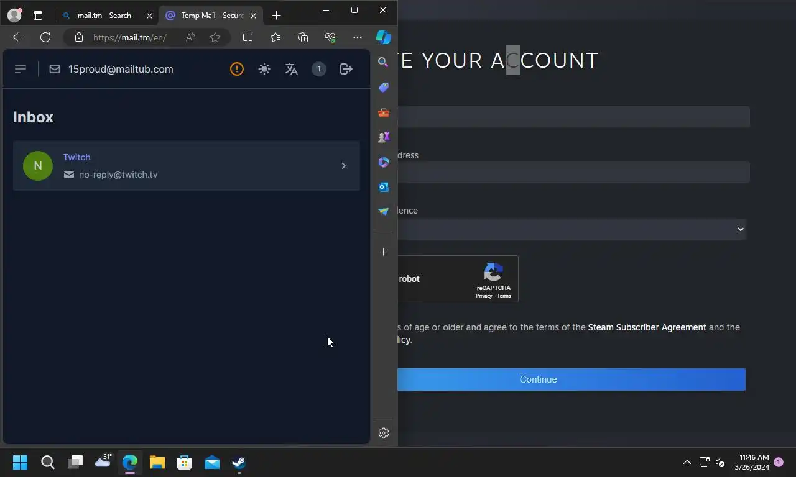Click the orange warning alert icon
796x477 pixels.
click(237, 69)
